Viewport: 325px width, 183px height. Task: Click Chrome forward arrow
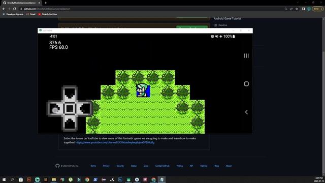[9, 9]
